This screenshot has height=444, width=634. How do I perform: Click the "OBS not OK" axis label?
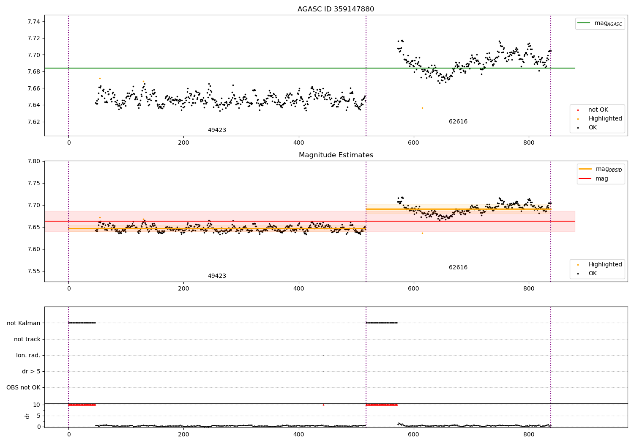click(x=24, y=387)
